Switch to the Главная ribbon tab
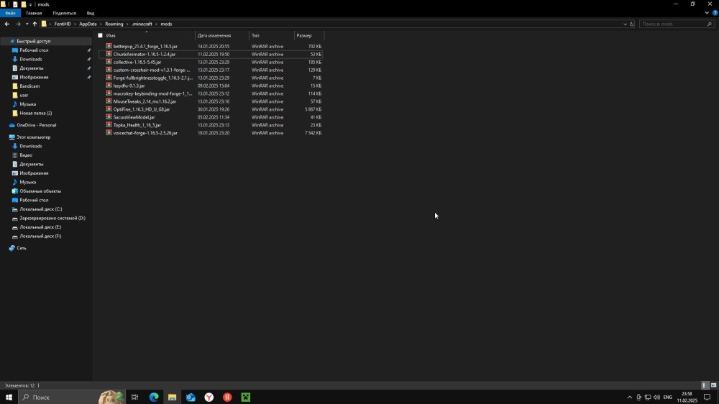 pos(34,13)
